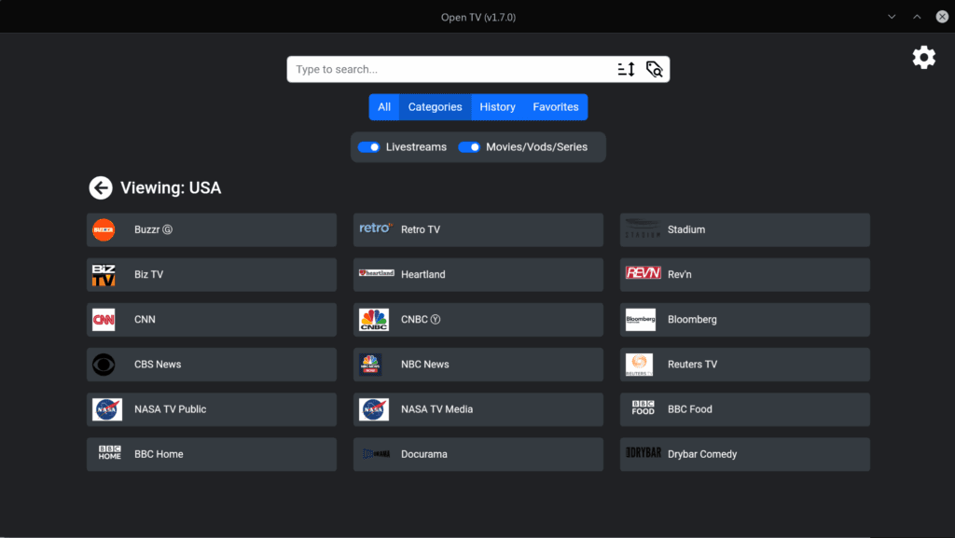Screen dimensions: 955x538
Task: Play the Bloomberg channel
Action: tap(744, 320)
